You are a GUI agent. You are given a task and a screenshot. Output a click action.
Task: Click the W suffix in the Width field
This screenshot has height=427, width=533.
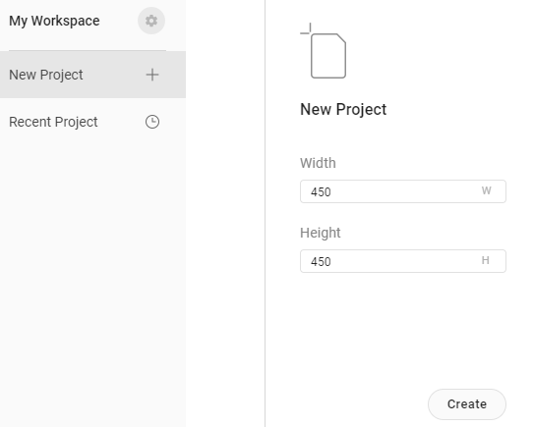click(486, 190)
